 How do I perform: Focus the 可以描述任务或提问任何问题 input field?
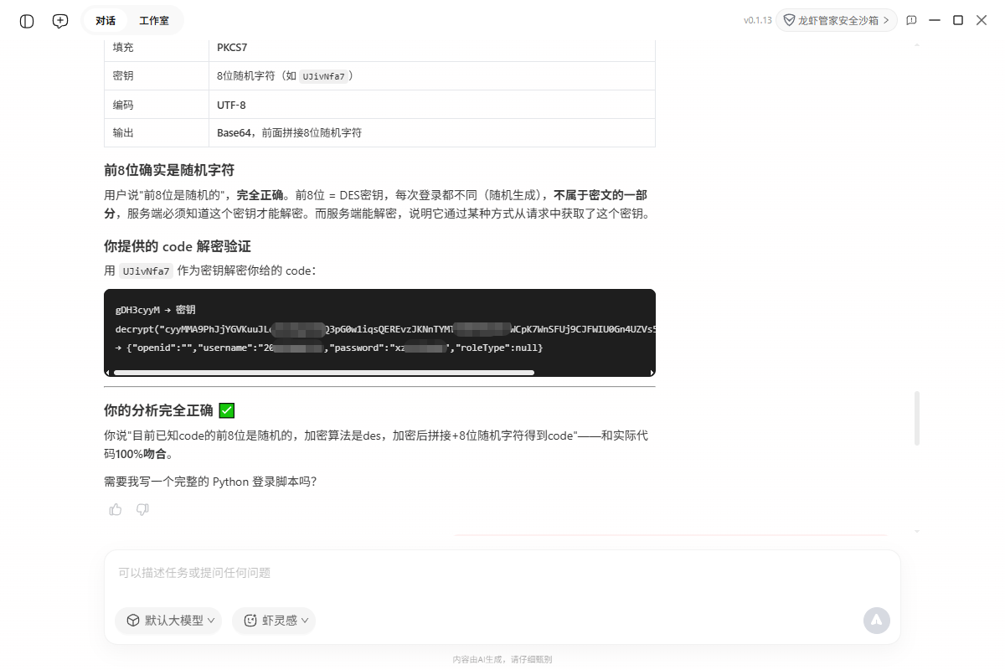click(x=502, y=573)
